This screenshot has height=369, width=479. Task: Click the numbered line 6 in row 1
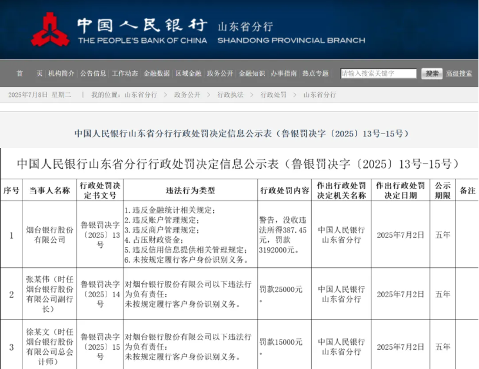[x=187, y=260]
